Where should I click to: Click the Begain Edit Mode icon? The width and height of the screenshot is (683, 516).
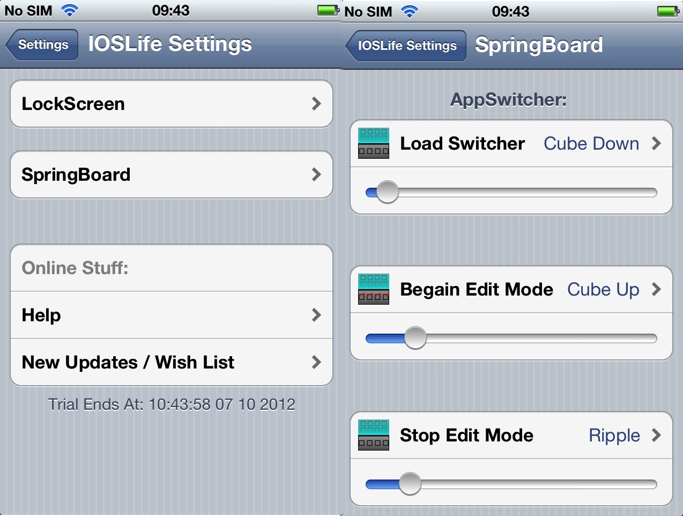tap(374, 289)
